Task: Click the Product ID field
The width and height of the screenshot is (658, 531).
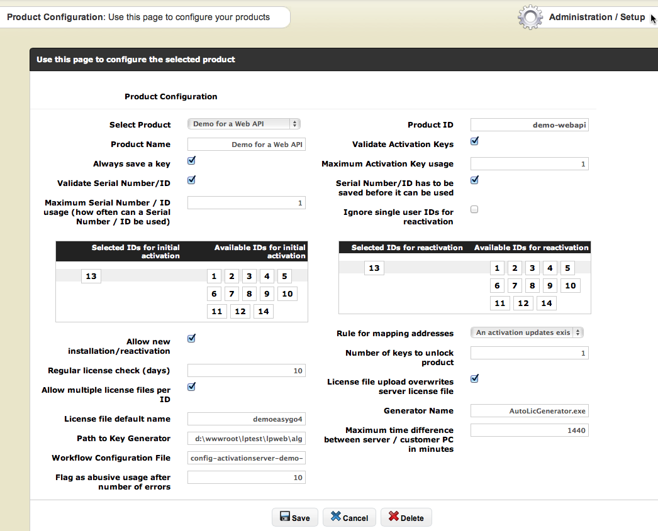Action: point(530,125)
